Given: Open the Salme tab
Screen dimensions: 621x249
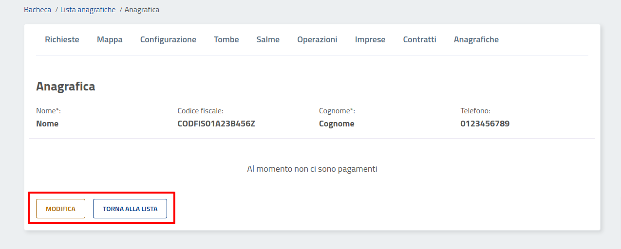Looking at the screenshot, I should [x=268, y=40].
